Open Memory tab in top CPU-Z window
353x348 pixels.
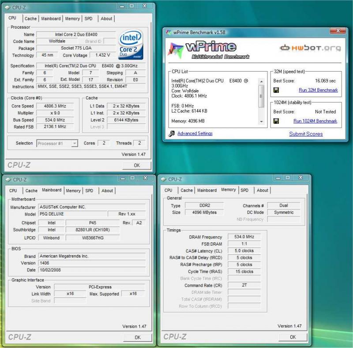click(72, 19)
